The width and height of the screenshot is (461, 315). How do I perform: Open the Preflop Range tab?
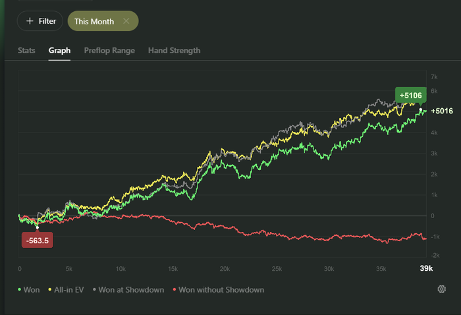[x=109, y=50]
